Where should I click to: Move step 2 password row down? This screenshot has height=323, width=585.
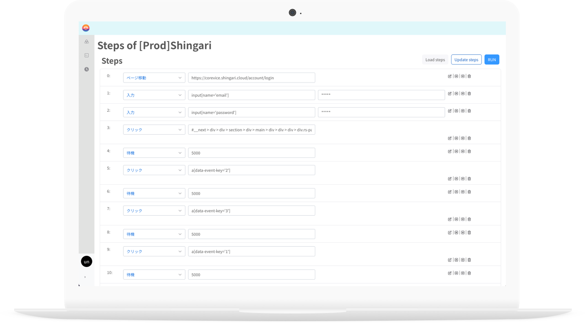pos(462,111)
